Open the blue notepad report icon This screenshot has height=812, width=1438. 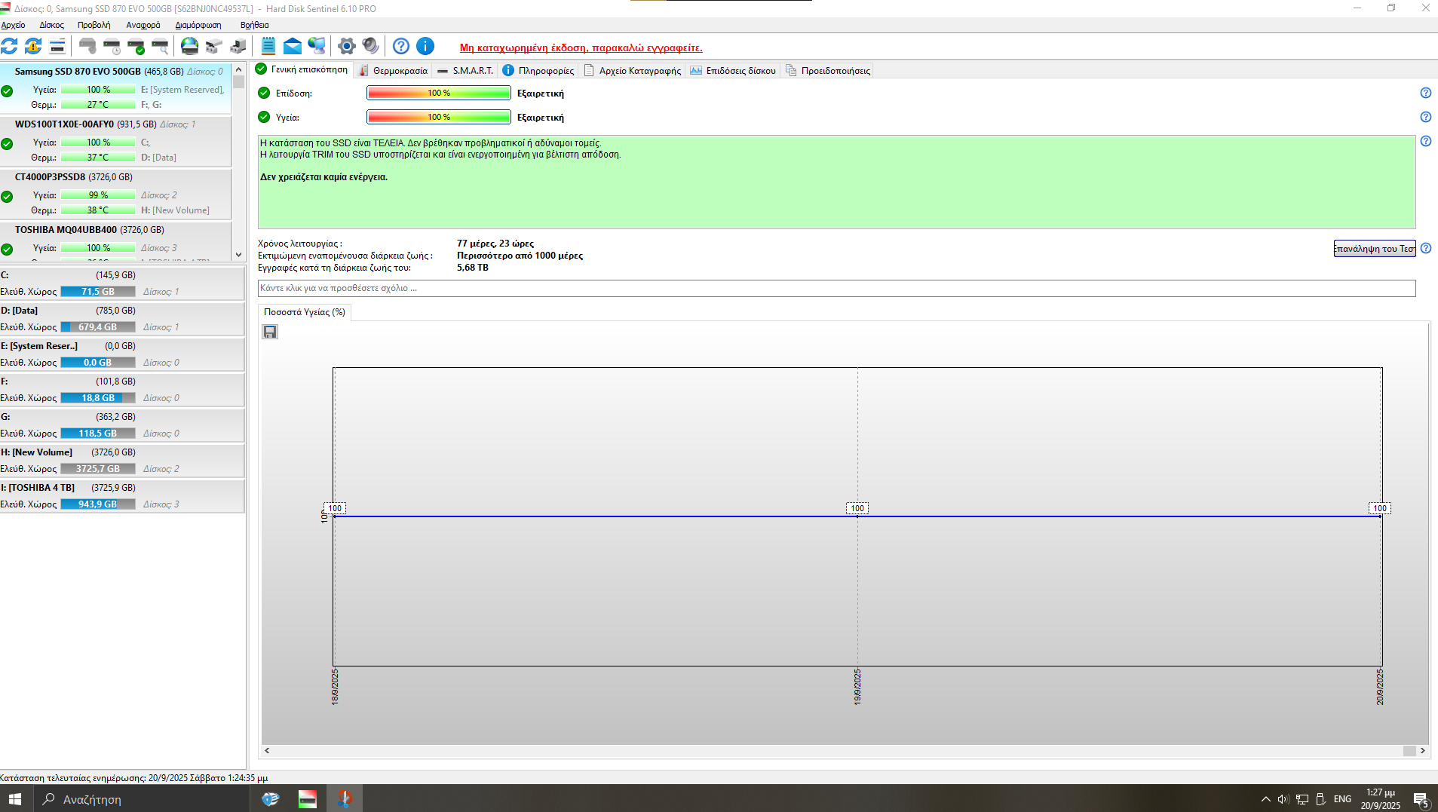[268, 47]
